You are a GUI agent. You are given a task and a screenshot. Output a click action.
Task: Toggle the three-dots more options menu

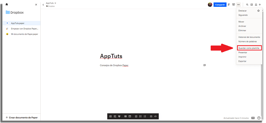(239, 5)
